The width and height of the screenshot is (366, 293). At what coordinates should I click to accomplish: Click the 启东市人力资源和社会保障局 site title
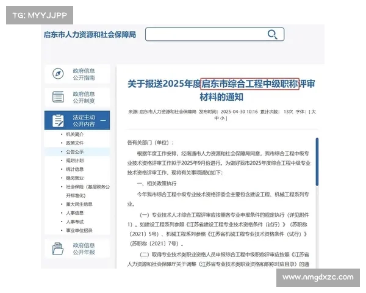point(90,34)
